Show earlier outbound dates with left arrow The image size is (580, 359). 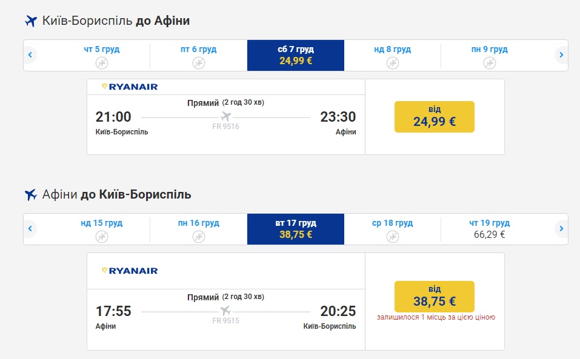tap(30, 55)
